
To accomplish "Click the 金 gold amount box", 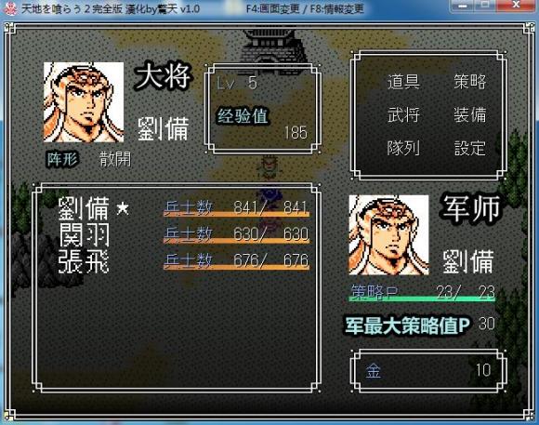I will pos(428,371).
